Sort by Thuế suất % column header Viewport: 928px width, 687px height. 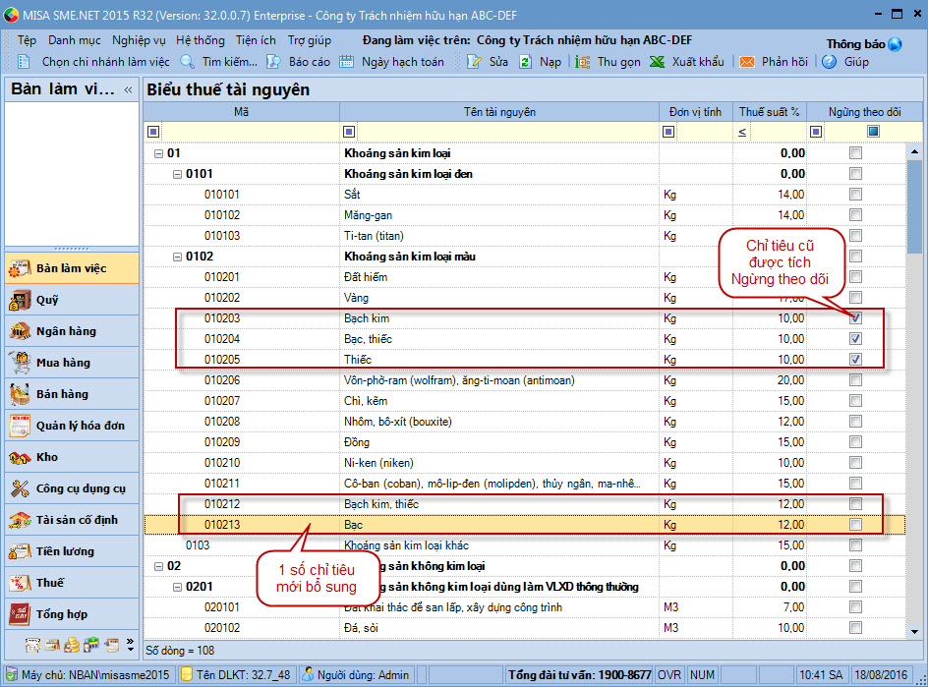pyautogui.click(x=770, y=112)
